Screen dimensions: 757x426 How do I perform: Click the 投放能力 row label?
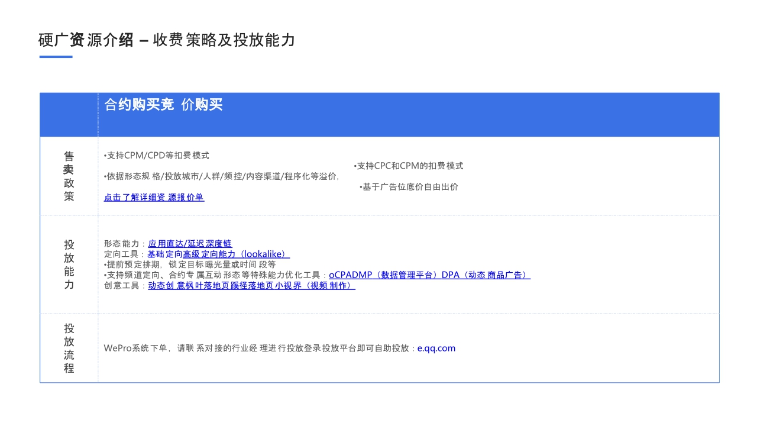point(68,264)
